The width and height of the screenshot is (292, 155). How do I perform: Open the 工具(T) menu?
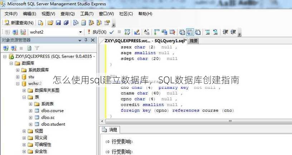[87, 14]
